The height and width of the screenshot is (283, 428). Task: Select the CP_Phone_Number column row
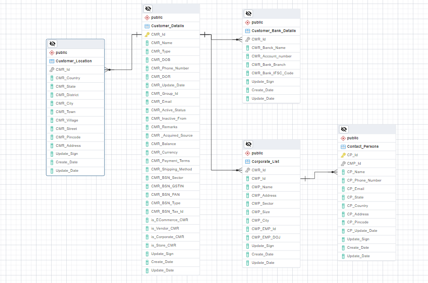click(x=364, y=180)
